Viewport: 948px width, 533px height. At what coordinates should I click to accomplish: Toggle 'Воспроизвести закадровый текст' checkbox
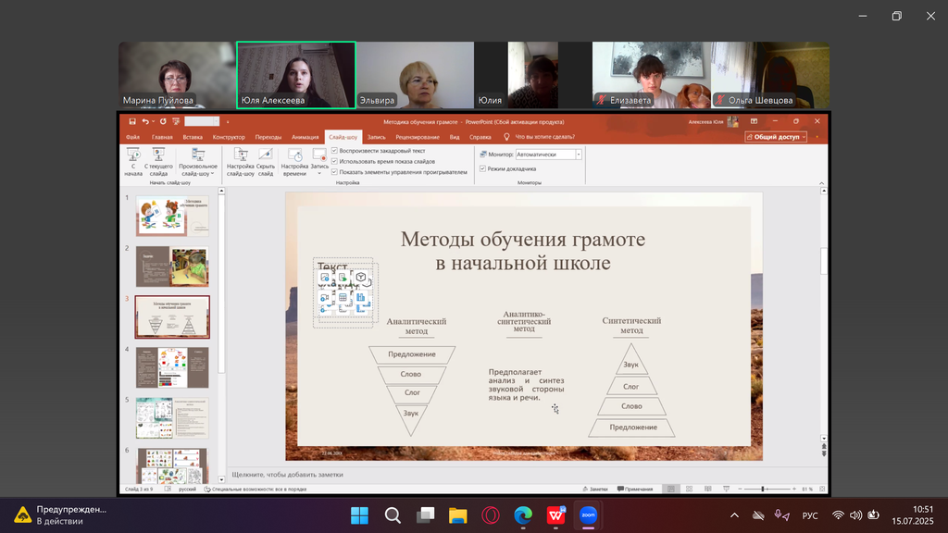click(334, 150)
